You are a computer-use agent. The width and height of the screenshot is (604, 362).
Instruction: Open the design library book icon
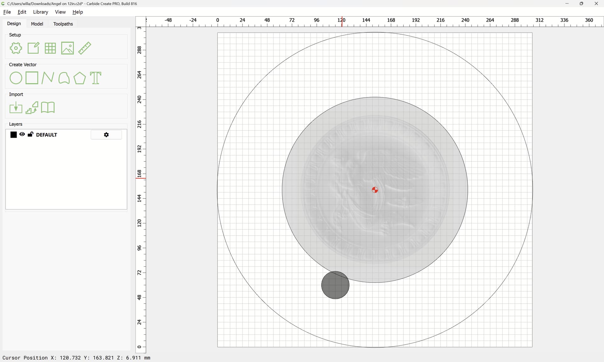[48, 108]
